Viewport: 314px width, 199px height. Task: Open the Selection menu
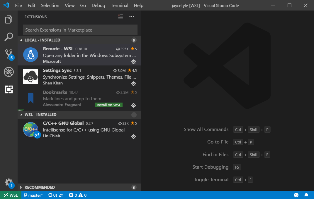point(50,5)
